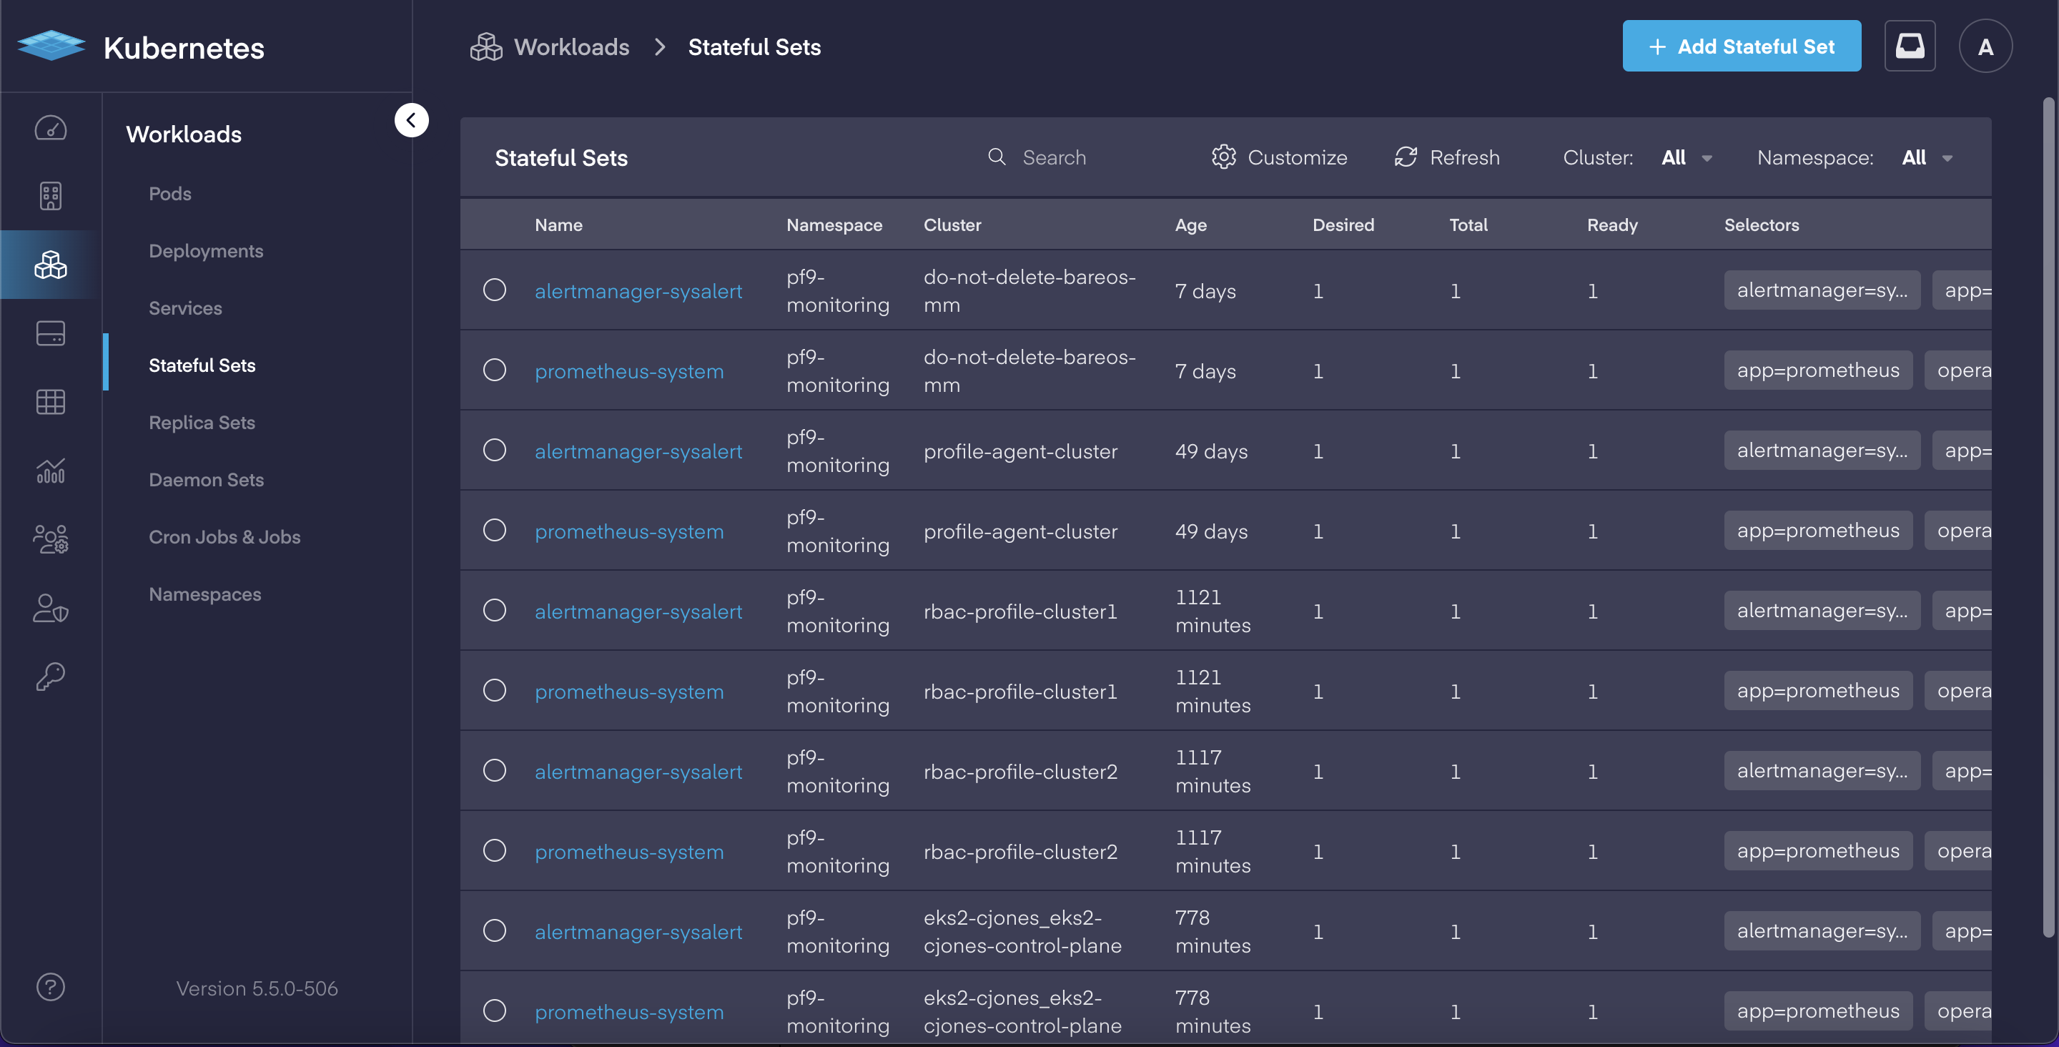The width and height of the screenshot is (2059, 1047).
Task: Click the Age column header
Action: point(1190,225)
